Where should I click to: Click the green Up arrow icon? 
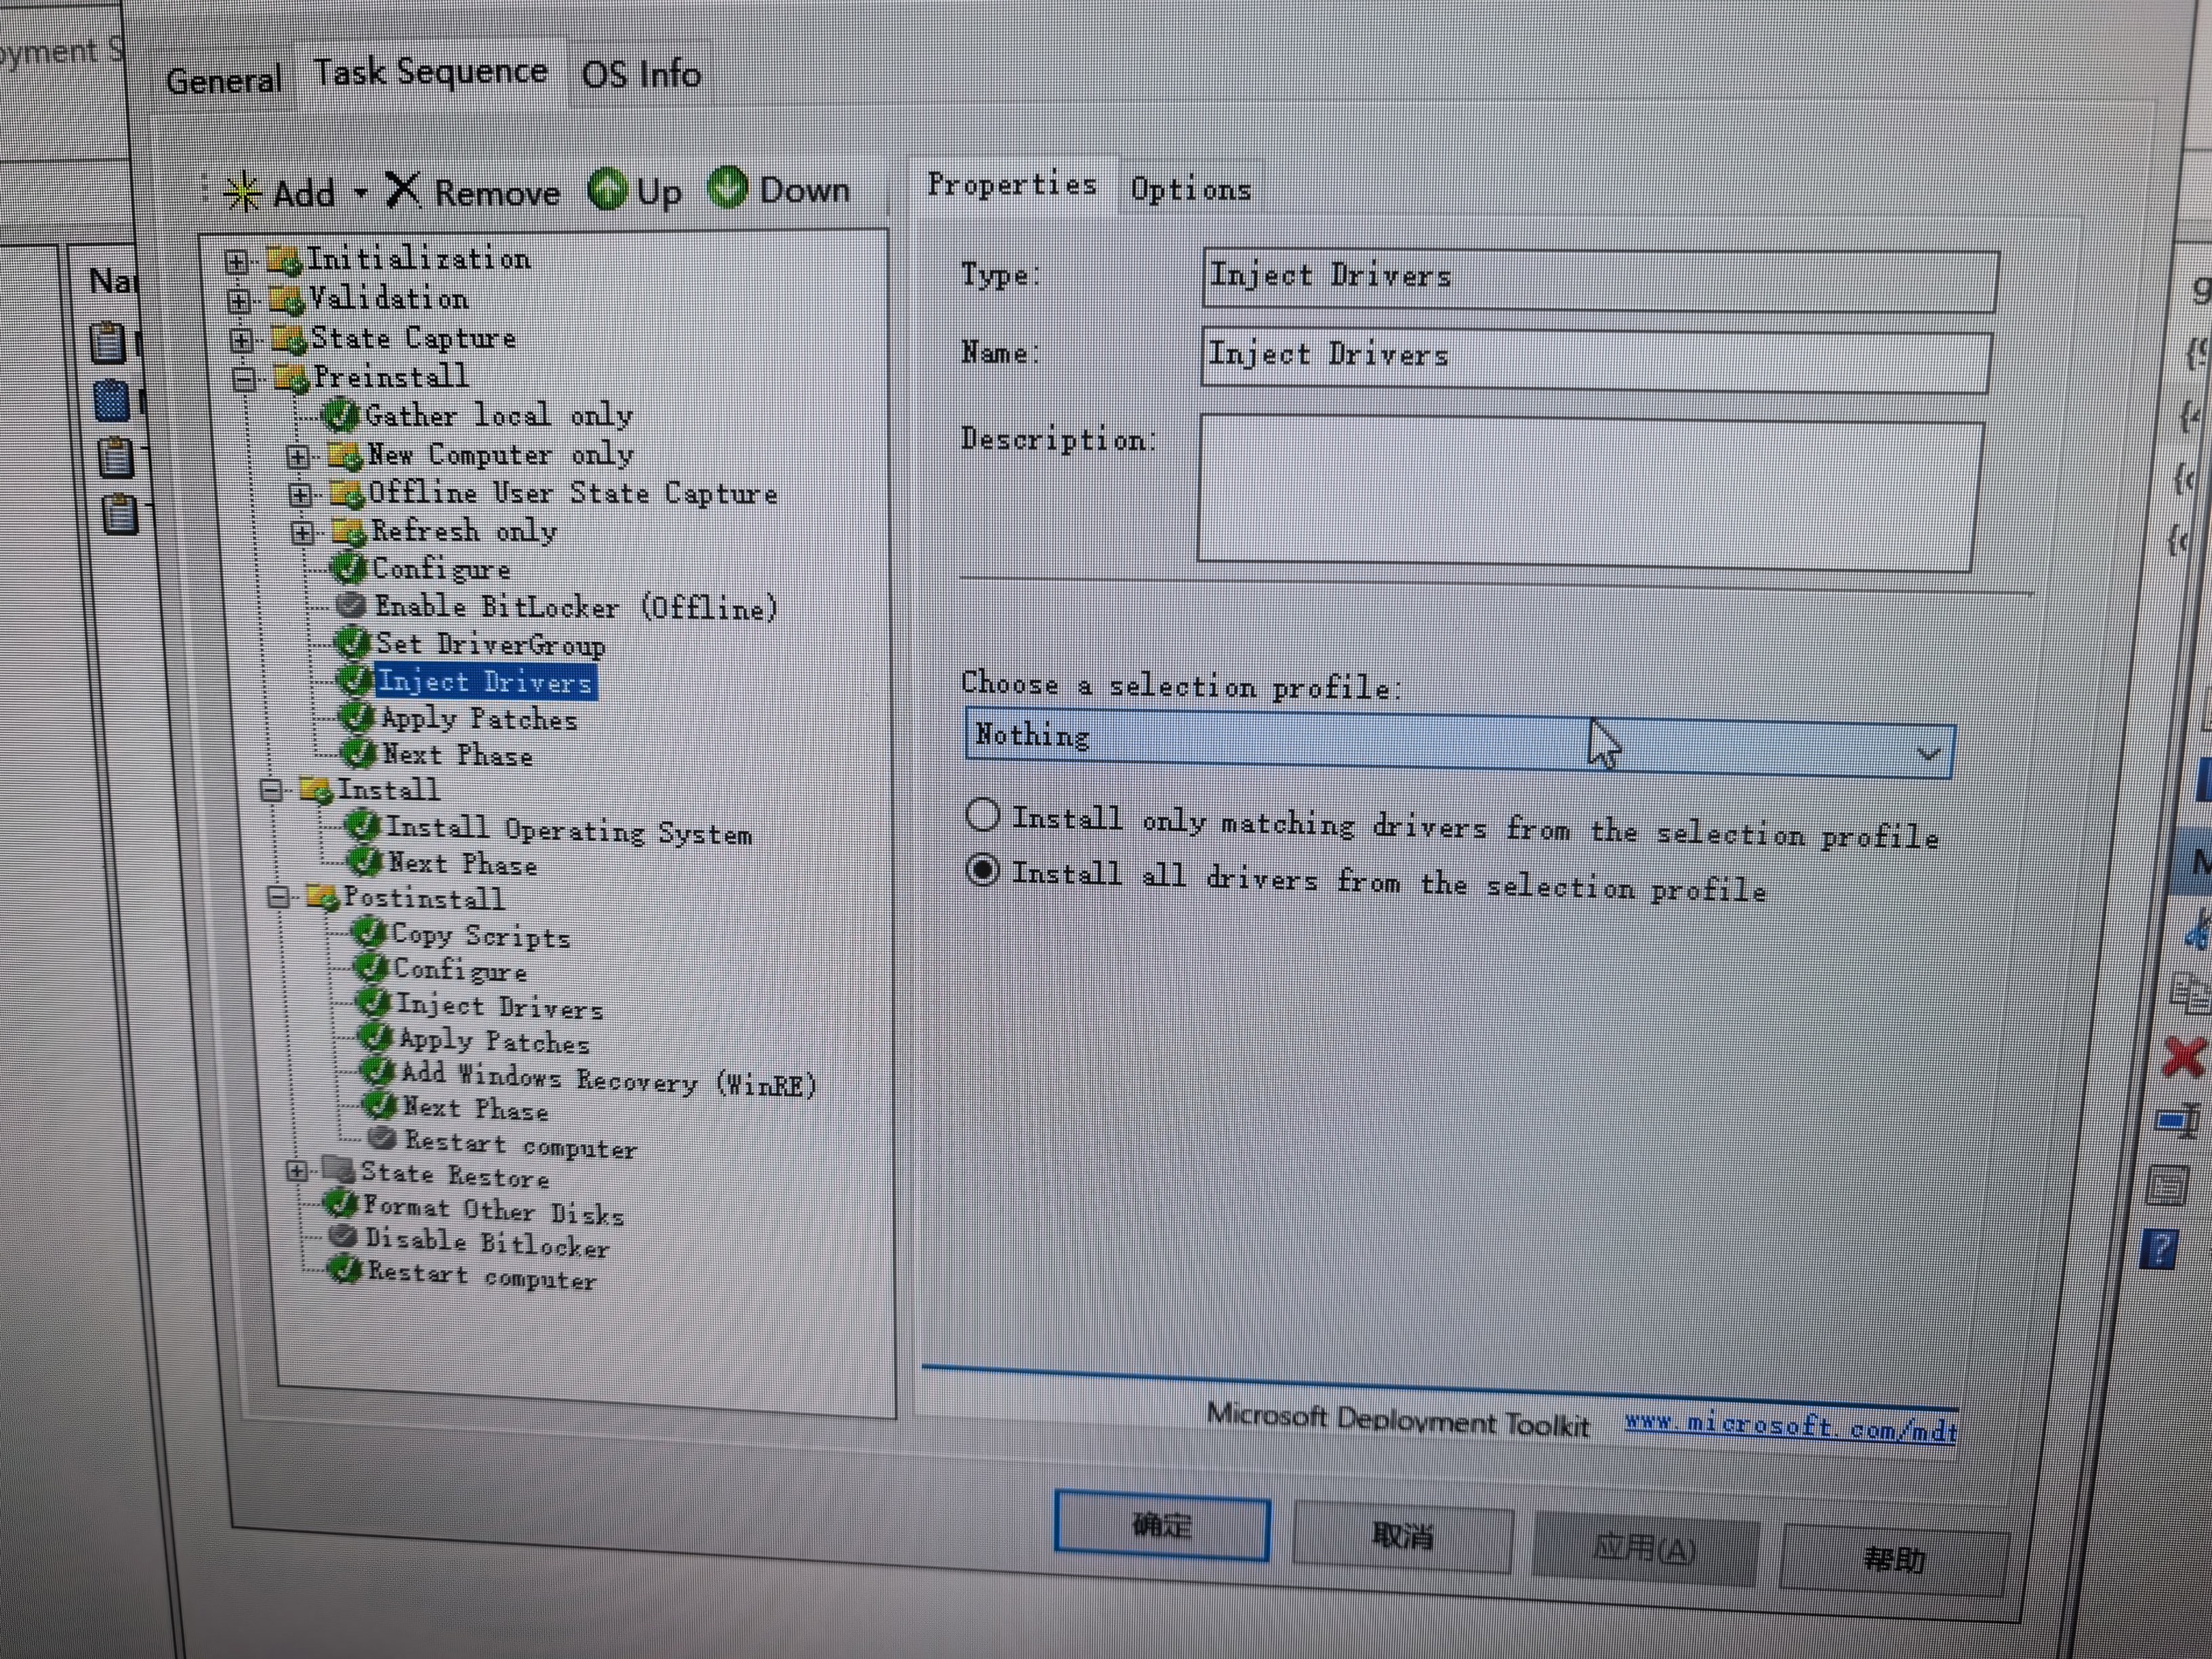pos(607,189)
